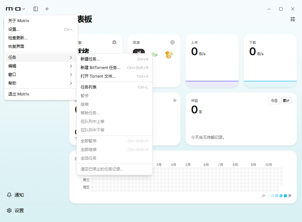Select the rabbit speed mode
This screenshot has width=302, height=222.
click(139, 52)
